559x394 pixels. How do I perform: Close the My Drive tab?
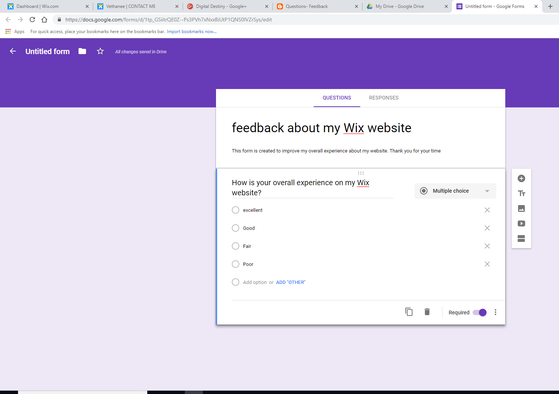click(x=446, y=6)
